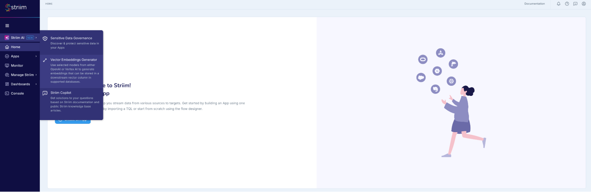The height and width of the screenshot is (192, 591).
Task: Open notifications bell icon
Action: tap(558, 4)
